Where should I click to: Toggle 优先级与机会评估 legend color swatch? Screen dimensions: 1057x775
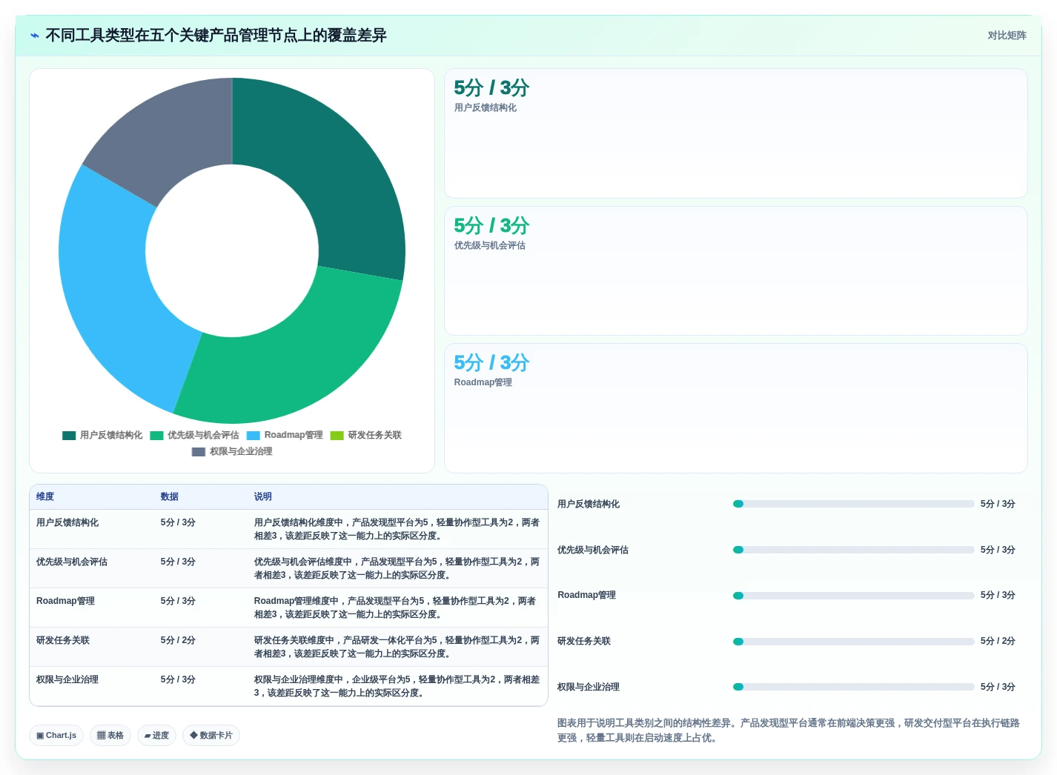click(x=156, y=436)
